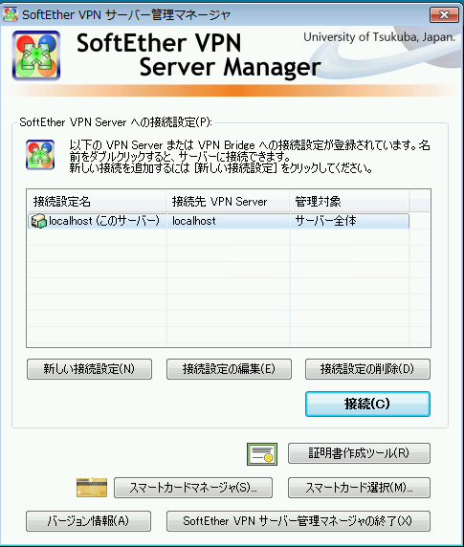The height and width of the screenshot is (547, 464).
Task: Close the Server Manager window
Action: click(x=444, y=14)
